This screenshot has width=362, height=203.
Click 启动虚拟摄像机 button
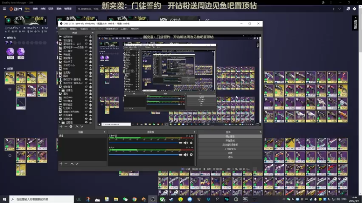click(230, 145)
